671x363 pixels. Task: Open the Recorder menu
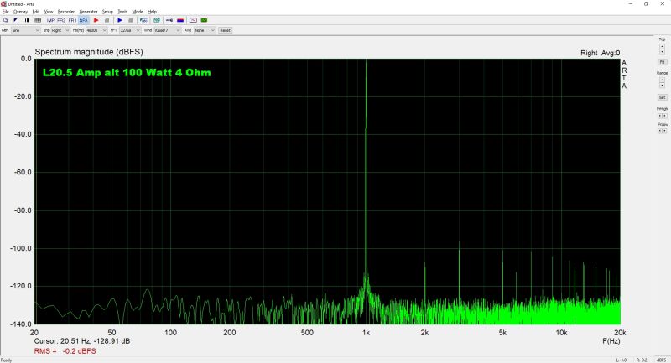click(66, 12)
